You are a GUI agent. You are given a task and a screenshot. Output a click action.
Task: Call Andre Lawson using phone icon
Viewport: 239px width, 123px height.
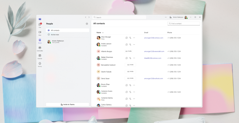click(x=130, y=45)
